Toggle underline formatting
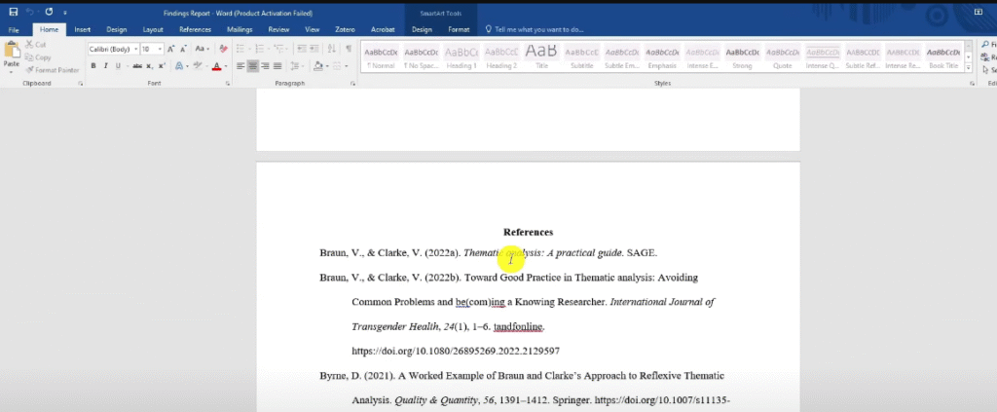 118,65
